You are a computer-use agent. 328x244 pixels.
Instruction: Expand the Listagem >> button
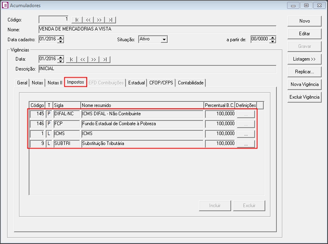304,59
